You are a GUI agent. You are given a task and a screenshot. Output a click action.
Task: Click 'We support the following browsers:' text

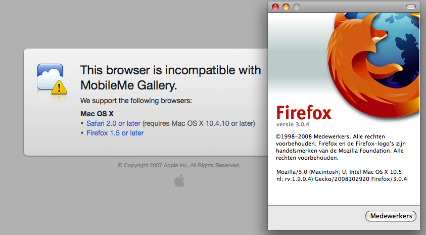pyautogui.click(x=136, y=101)
